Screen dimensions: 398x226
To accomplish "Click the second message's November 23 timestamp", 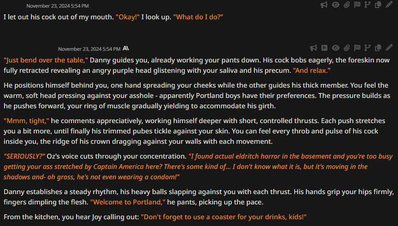I will (89, 49).
